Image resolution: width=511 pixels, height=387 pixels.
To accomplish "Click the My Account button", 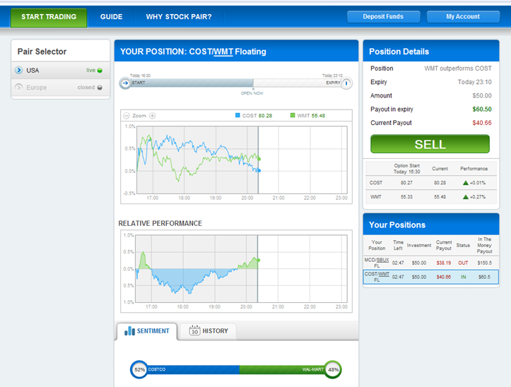I will pos(463,17).
